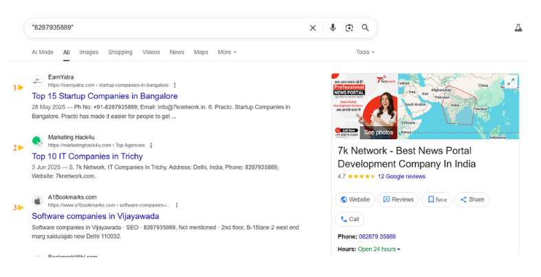541x277 pixels.
Task: Click the map thumbnail showing India
Action: (x=458, y=106)
